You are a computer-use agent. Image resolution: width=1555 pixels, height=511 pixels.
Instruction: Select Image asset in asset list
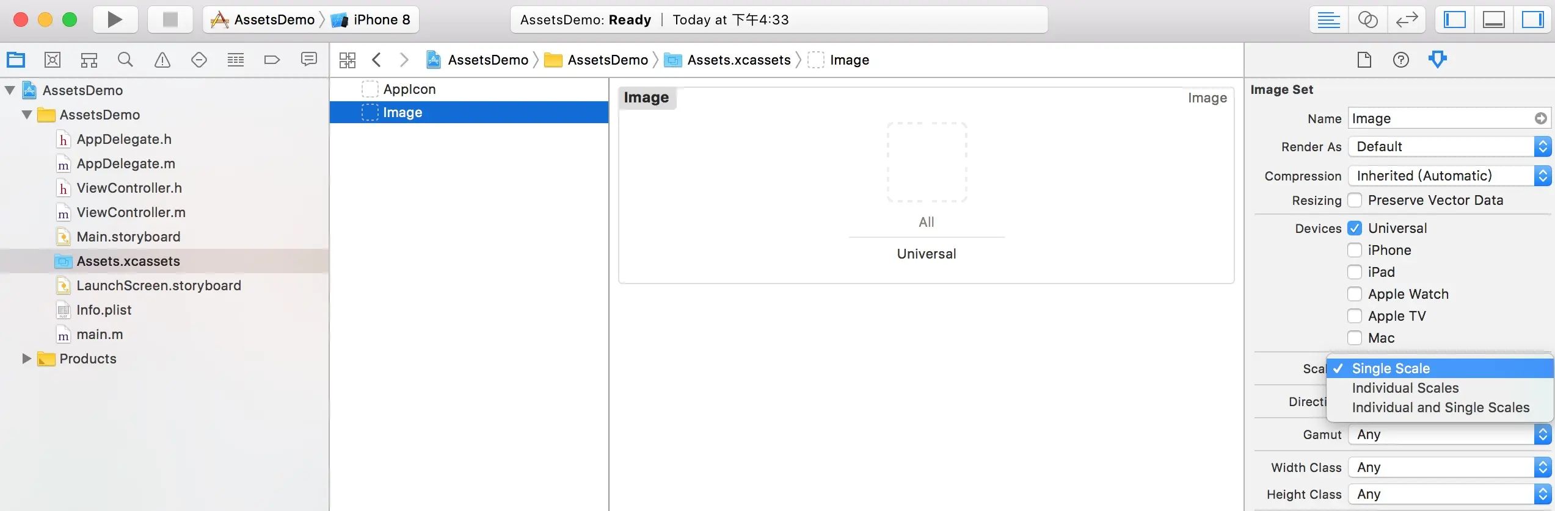click(x=469, y=112)
